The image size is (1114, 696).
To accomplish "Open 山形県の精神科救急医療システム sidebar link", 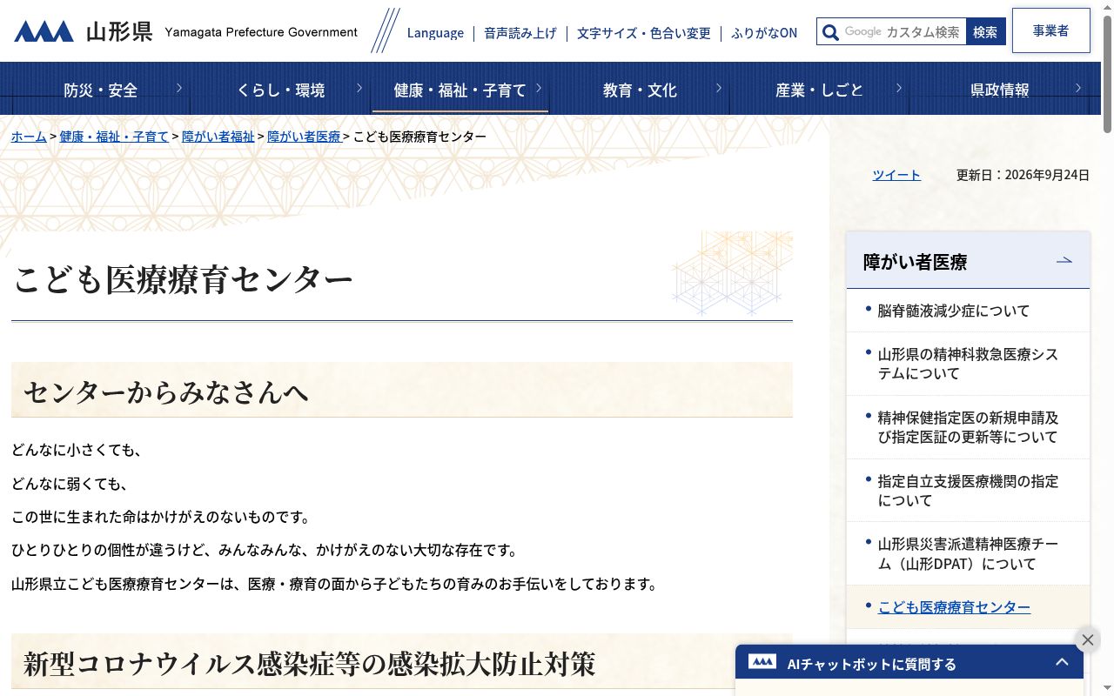I will pyautogui.click(x=968, y=364).
